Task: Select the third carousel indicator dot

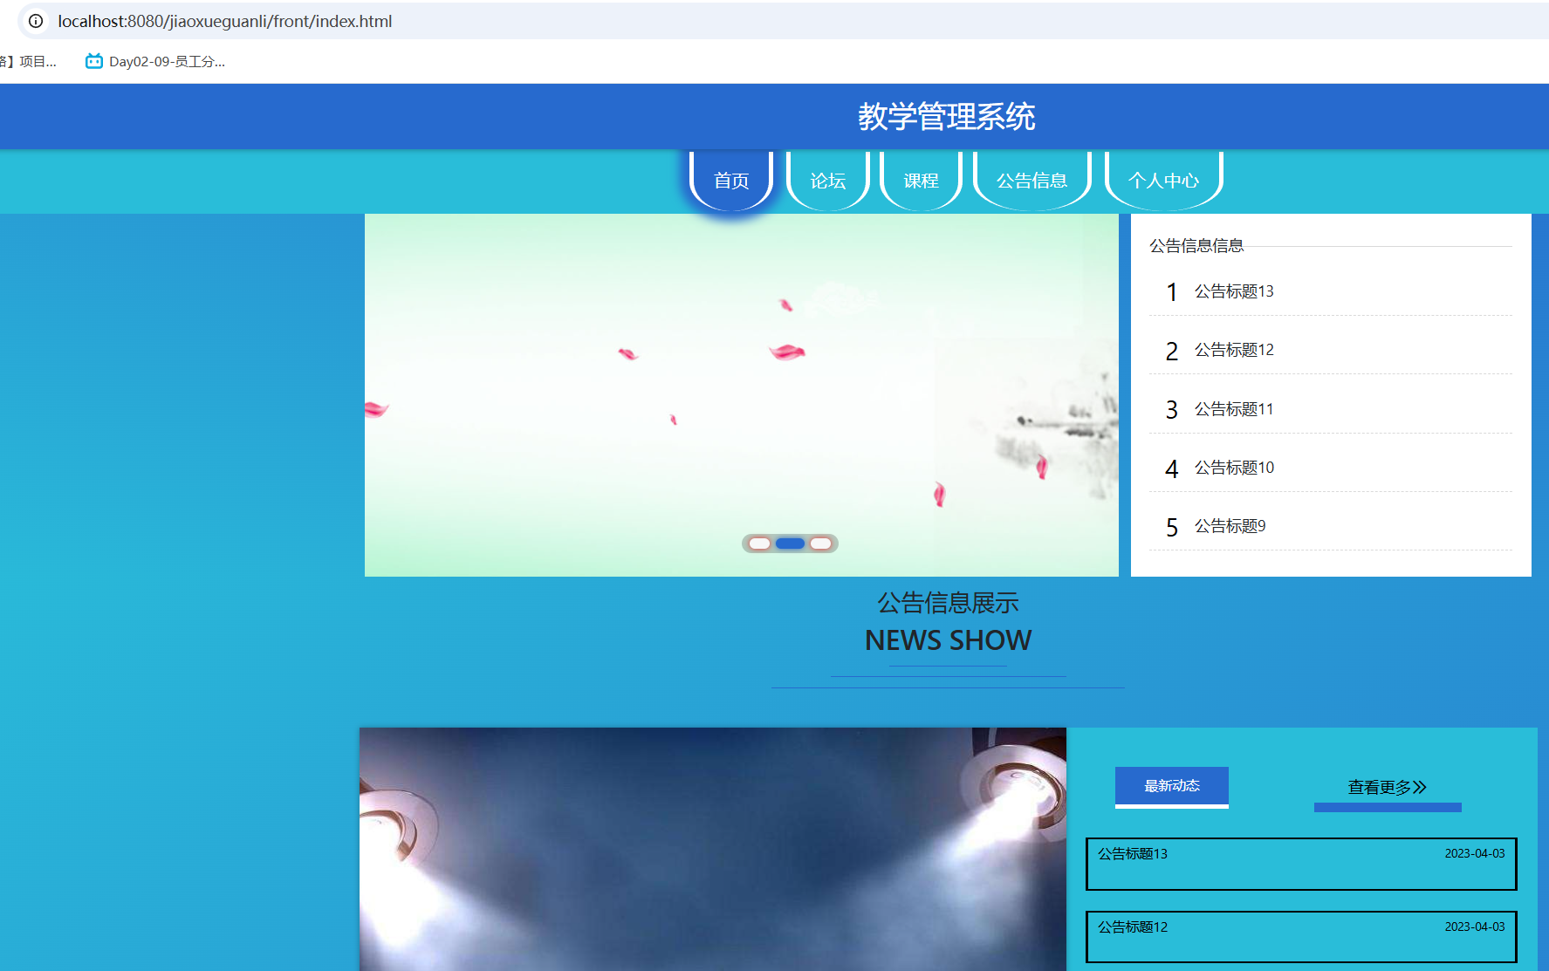Action: (x=820, y=544)
